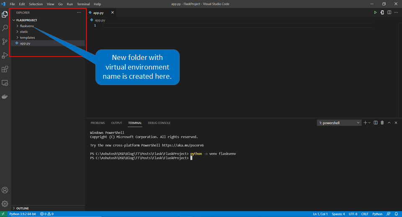Expand the templates folder

pos(27,38)
